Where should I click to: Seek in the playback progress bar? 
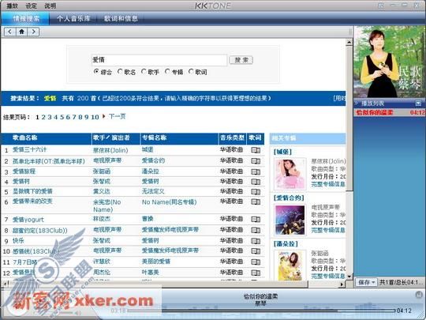tap(261, 311)
